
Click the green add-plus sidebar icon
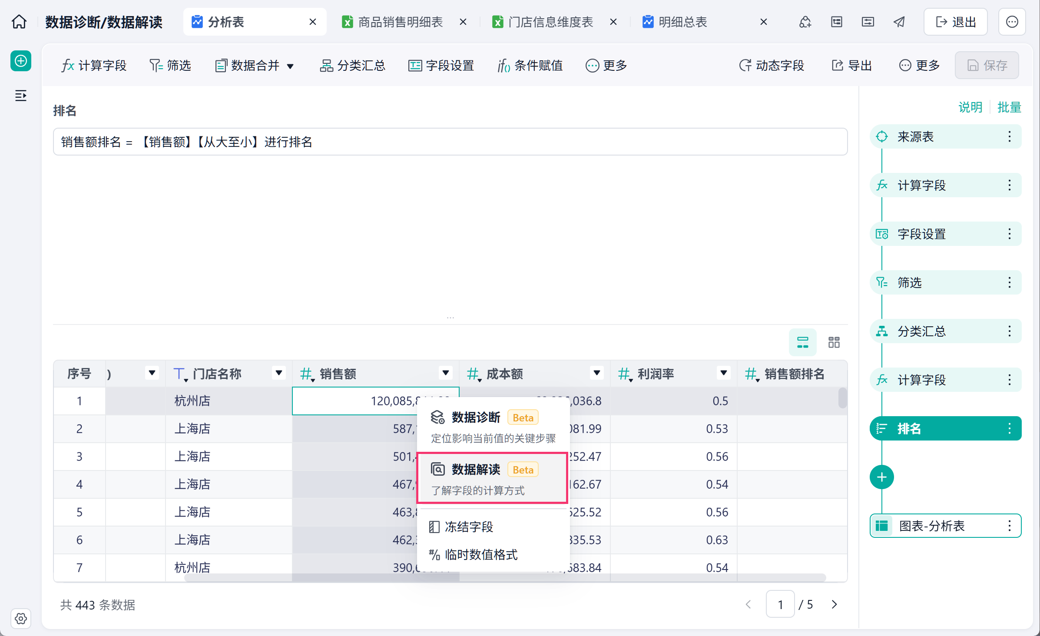[21, 61]
